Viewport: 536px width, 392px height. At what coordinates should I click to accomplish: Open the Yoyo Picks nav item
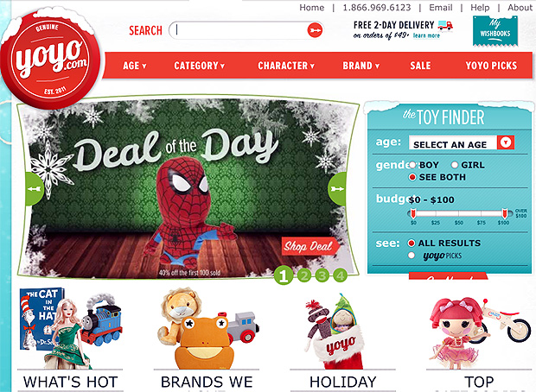(491, 66)
